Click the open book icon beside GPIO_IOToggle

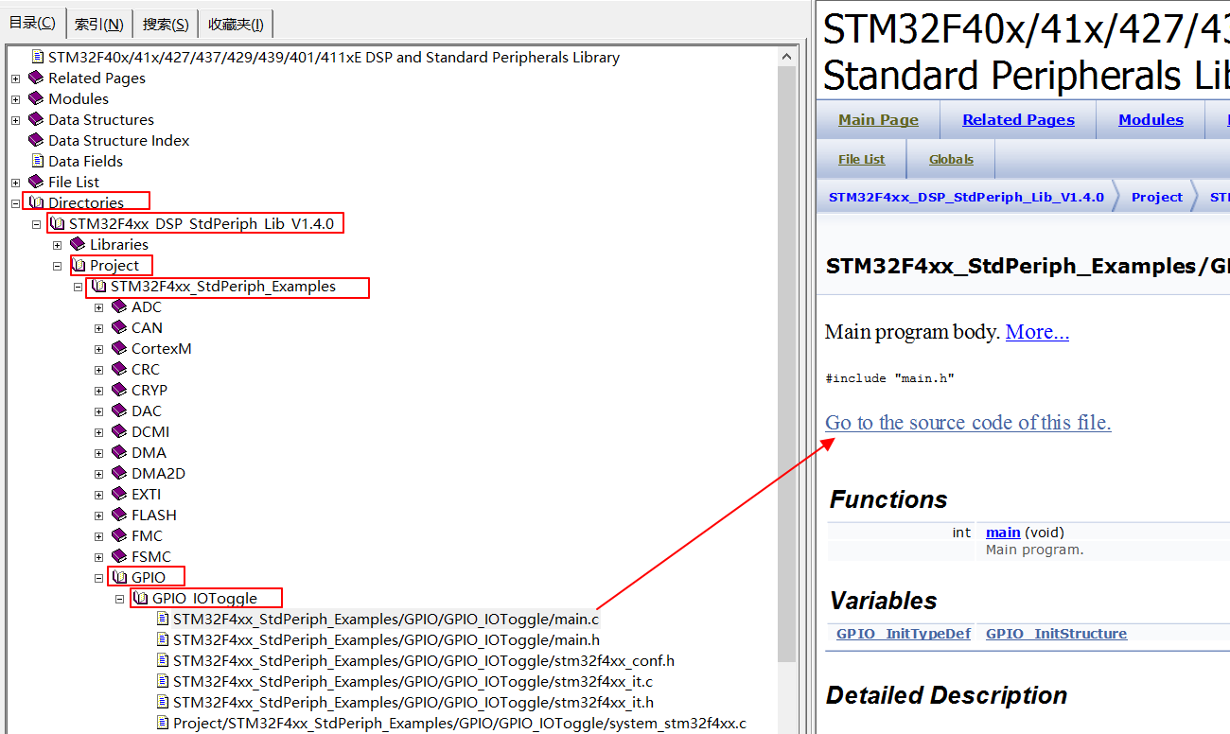[140, 598]
